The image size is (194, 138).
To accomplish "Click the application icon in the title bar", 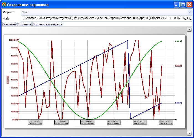I will pyautogui.click(x=4, y=5).
